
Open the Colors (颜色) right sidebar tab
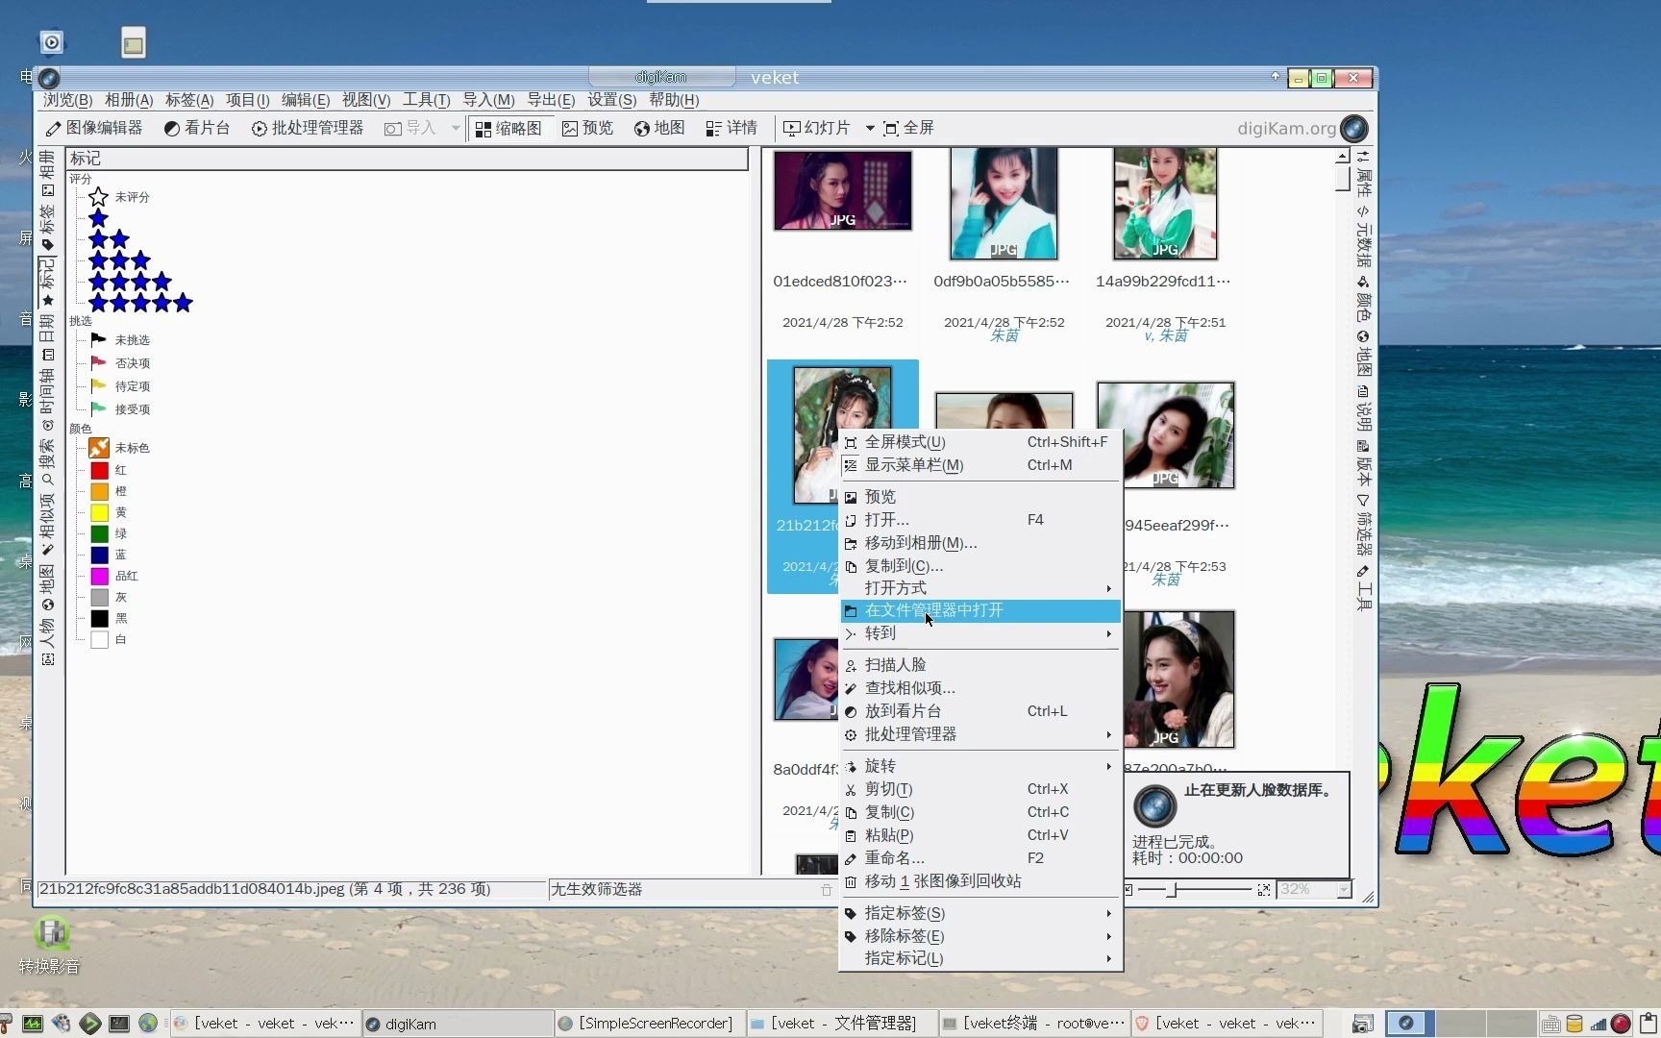tap(1363, 299)
